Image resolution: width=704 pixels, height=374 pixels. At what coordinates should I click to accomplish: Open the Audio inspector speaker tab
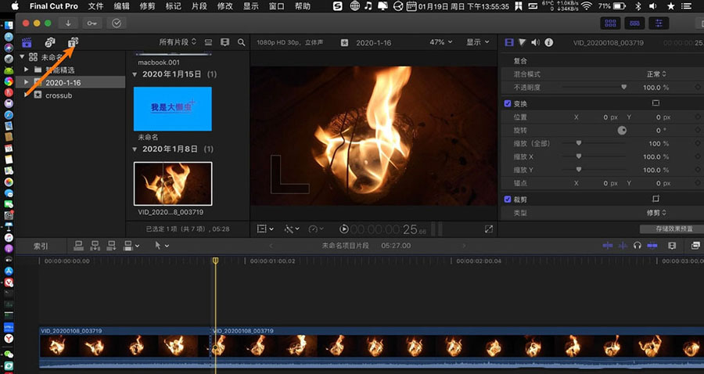[x=535, y=42]
